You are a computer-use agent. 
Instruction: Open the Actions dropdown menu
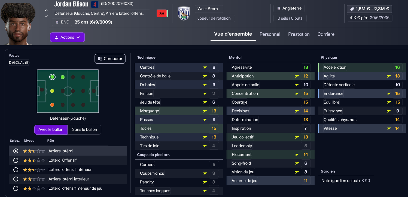(67, 37)
